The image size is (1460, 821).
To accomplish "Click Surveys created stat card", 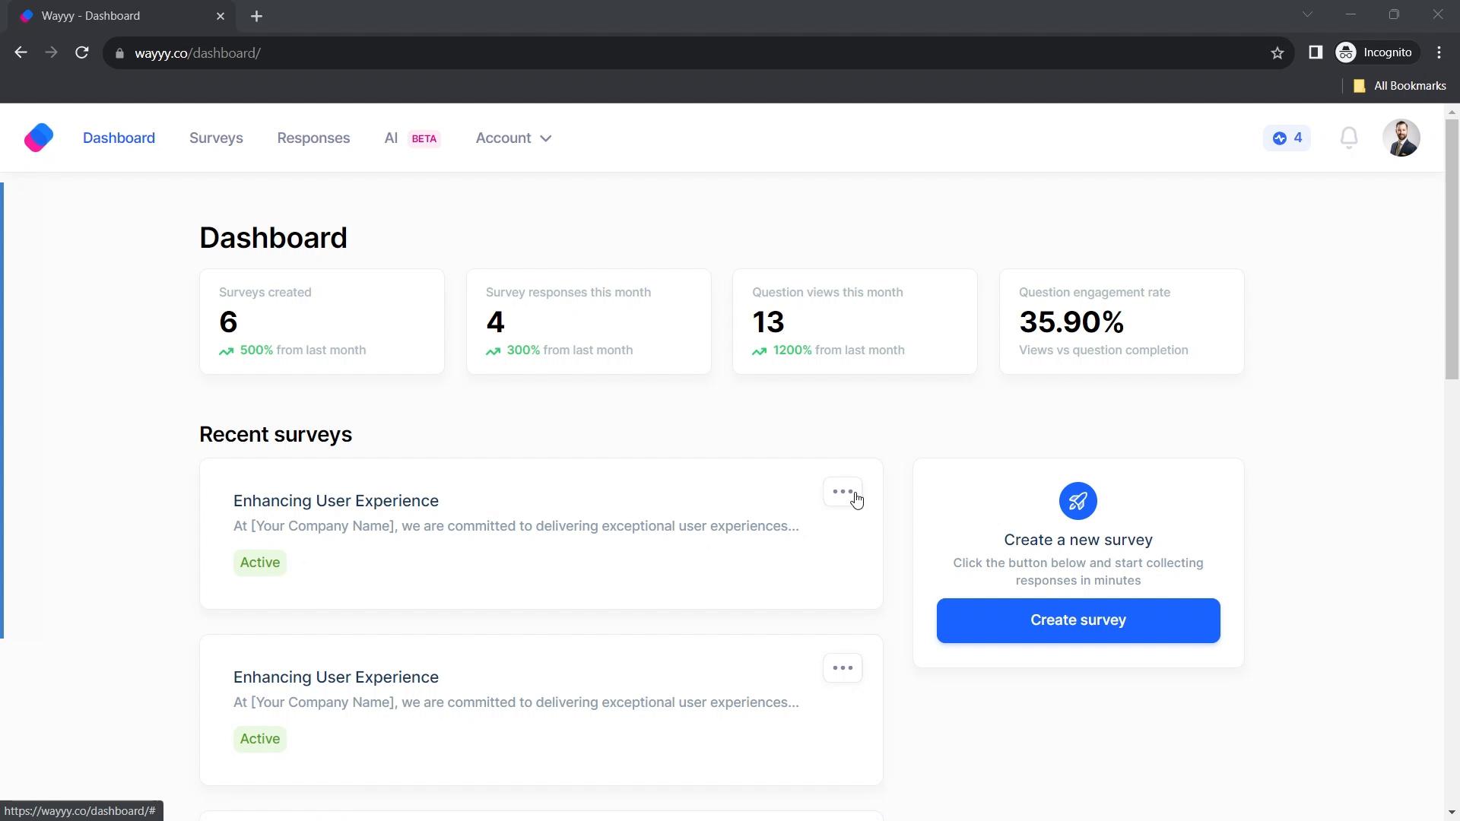I will click(x=322, y=320).
